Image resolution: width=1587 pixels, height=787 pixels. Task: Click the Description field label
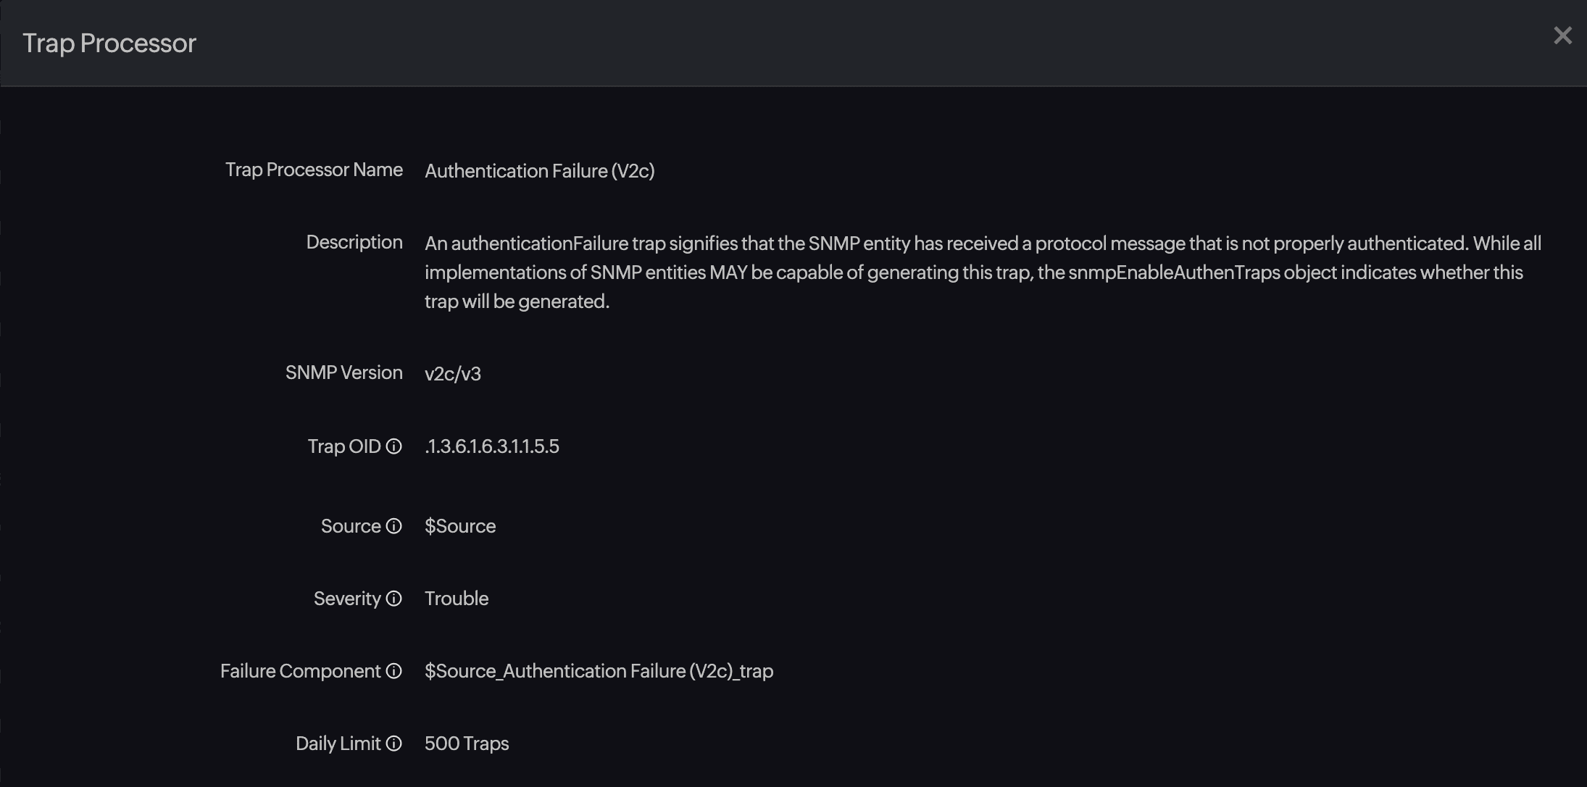point(354,242)
